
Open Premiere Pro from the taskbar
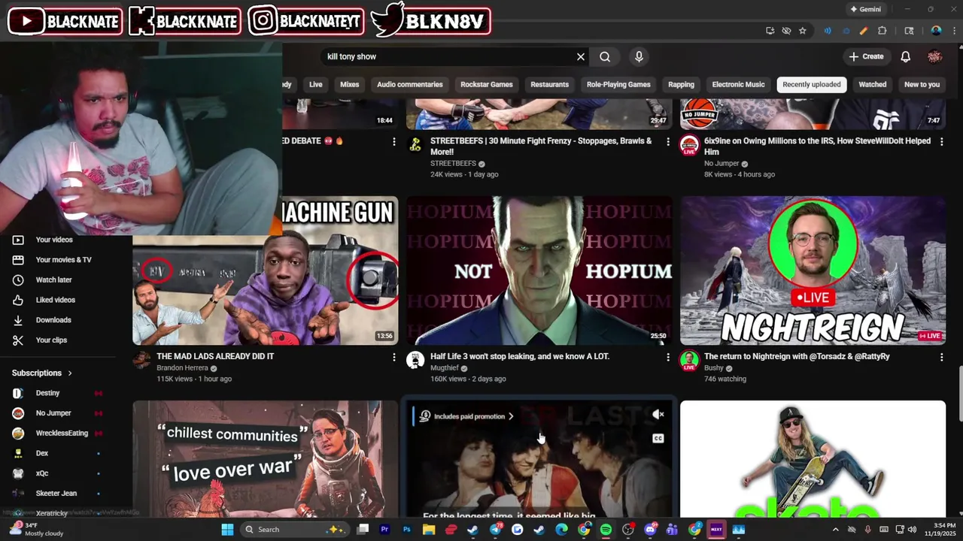tap(384, 530)
